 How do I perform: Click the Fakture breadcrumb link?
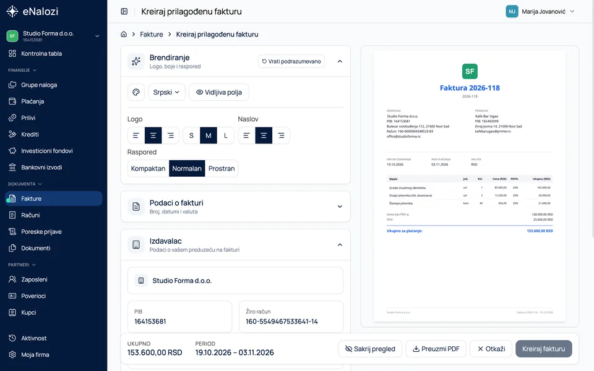(152, 34)
